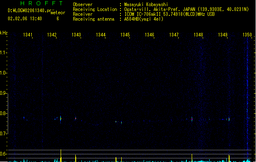Click the meteor count value 6
Image resolution: width=256 pixels, height=162 pixels.
(58, 19)
